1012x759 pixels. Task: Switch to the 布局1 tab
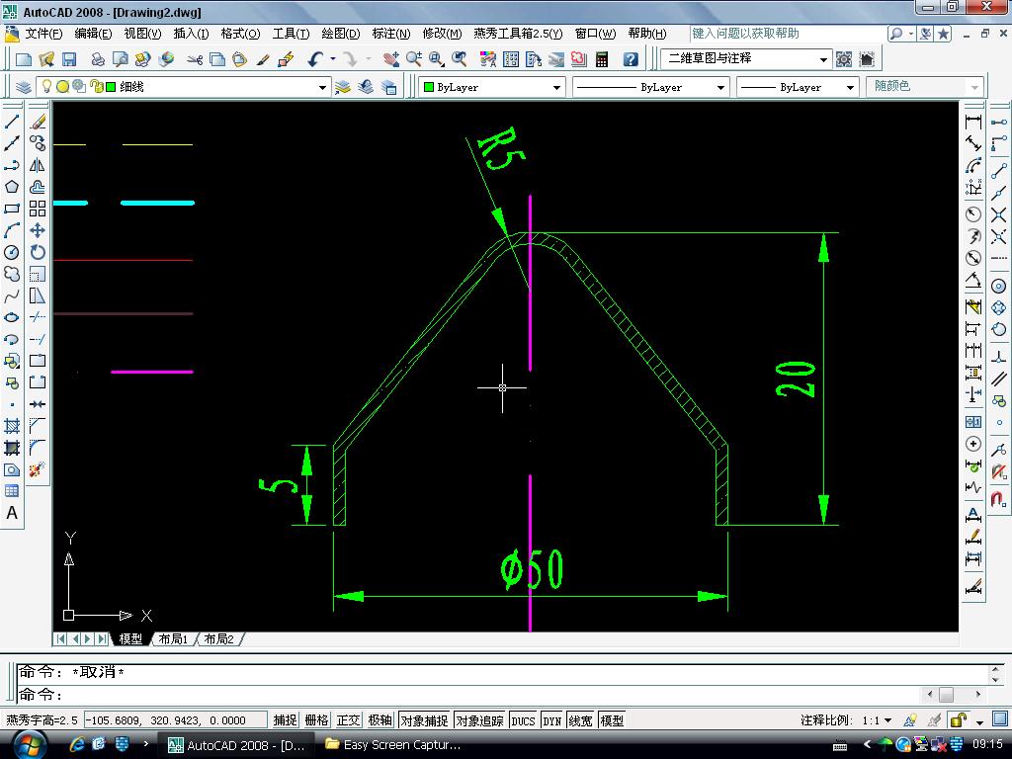point(173,639)
